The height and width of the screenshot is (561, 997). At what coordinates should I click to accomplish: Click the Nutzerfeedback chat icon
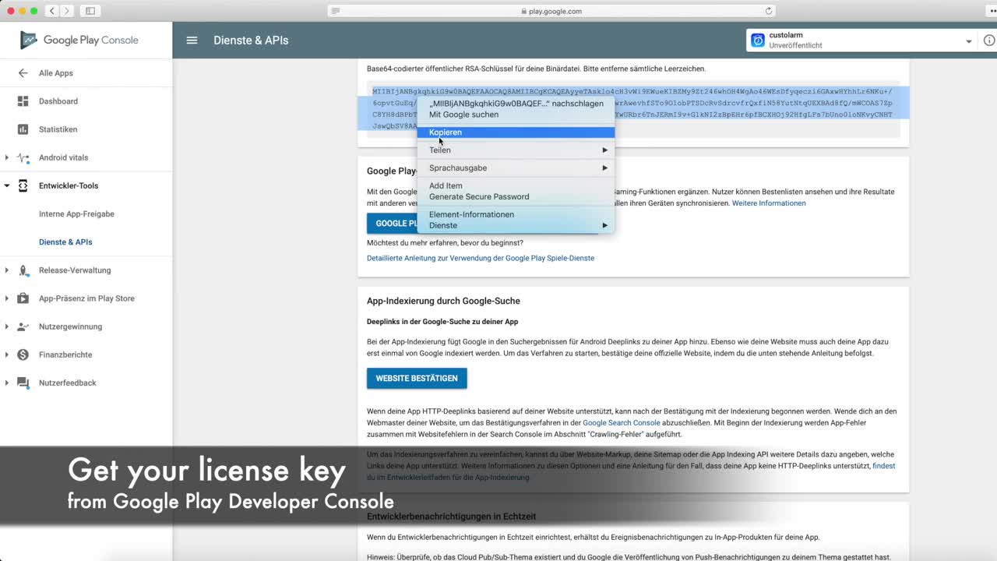23,383
